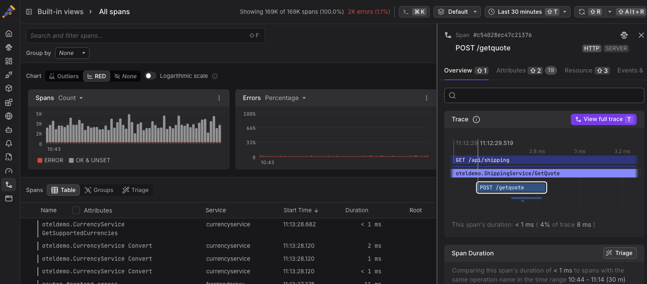The width and height of the screenshot is (647, 284).
Task: Open the Group by None dropdown
Action: pyautogui.click(x=72, y=53)
